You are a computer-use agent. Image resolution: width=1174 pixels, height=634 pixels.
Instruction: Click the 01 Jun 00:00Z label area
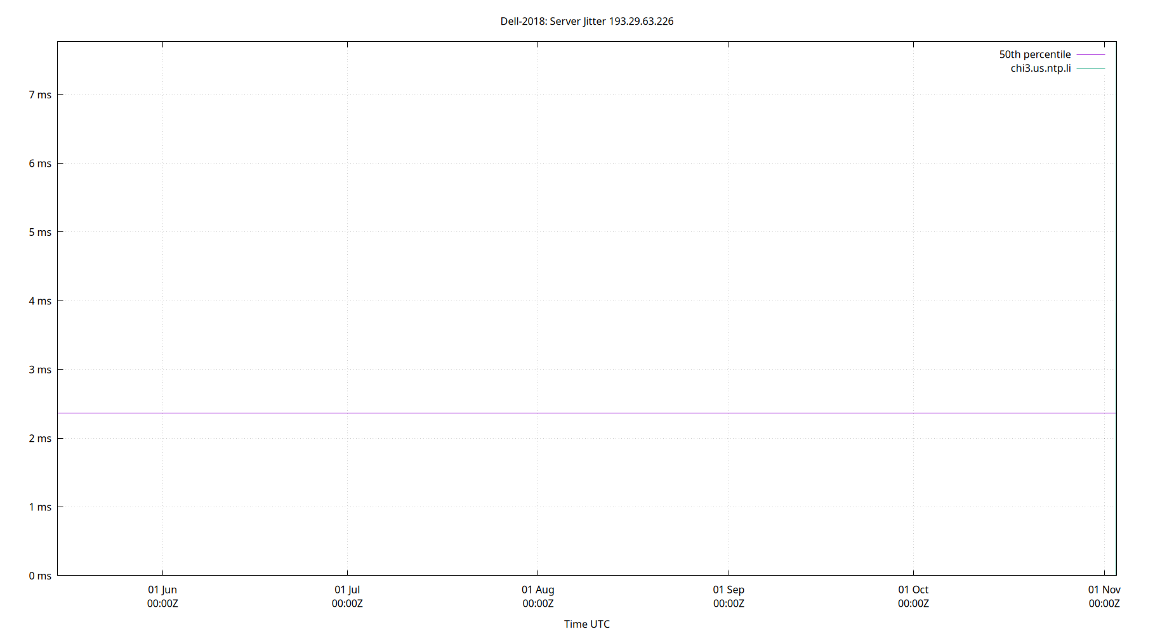(x=162, y=596)
